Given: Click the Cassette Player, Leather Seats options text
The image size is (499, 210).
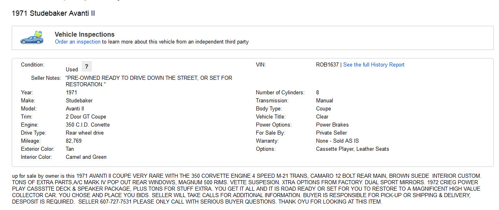Looking at the screenshot, I should point(352,149).
